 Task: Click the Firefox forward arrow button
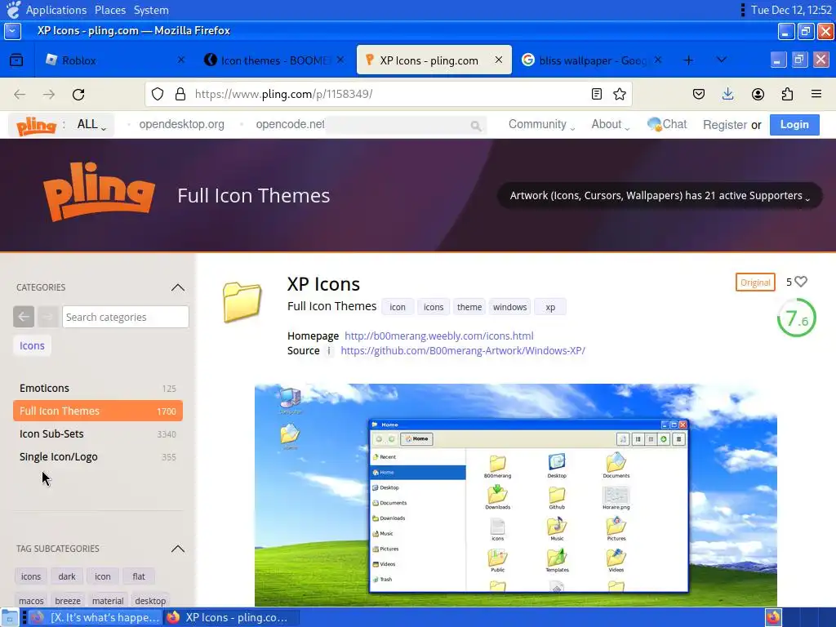pos(49,95)
